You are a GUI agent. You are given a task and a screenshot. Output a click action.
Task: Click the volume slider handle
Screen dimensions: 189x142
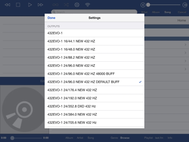pyautogui.click(x=148, y=5)
